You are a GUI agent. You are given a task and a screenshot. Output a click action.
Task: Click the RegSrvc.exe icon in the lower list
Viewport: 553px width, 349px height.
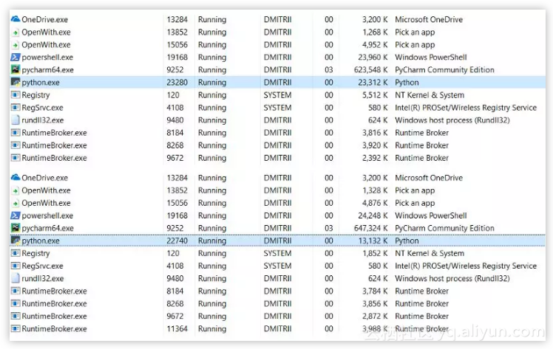tap(16, 266)
